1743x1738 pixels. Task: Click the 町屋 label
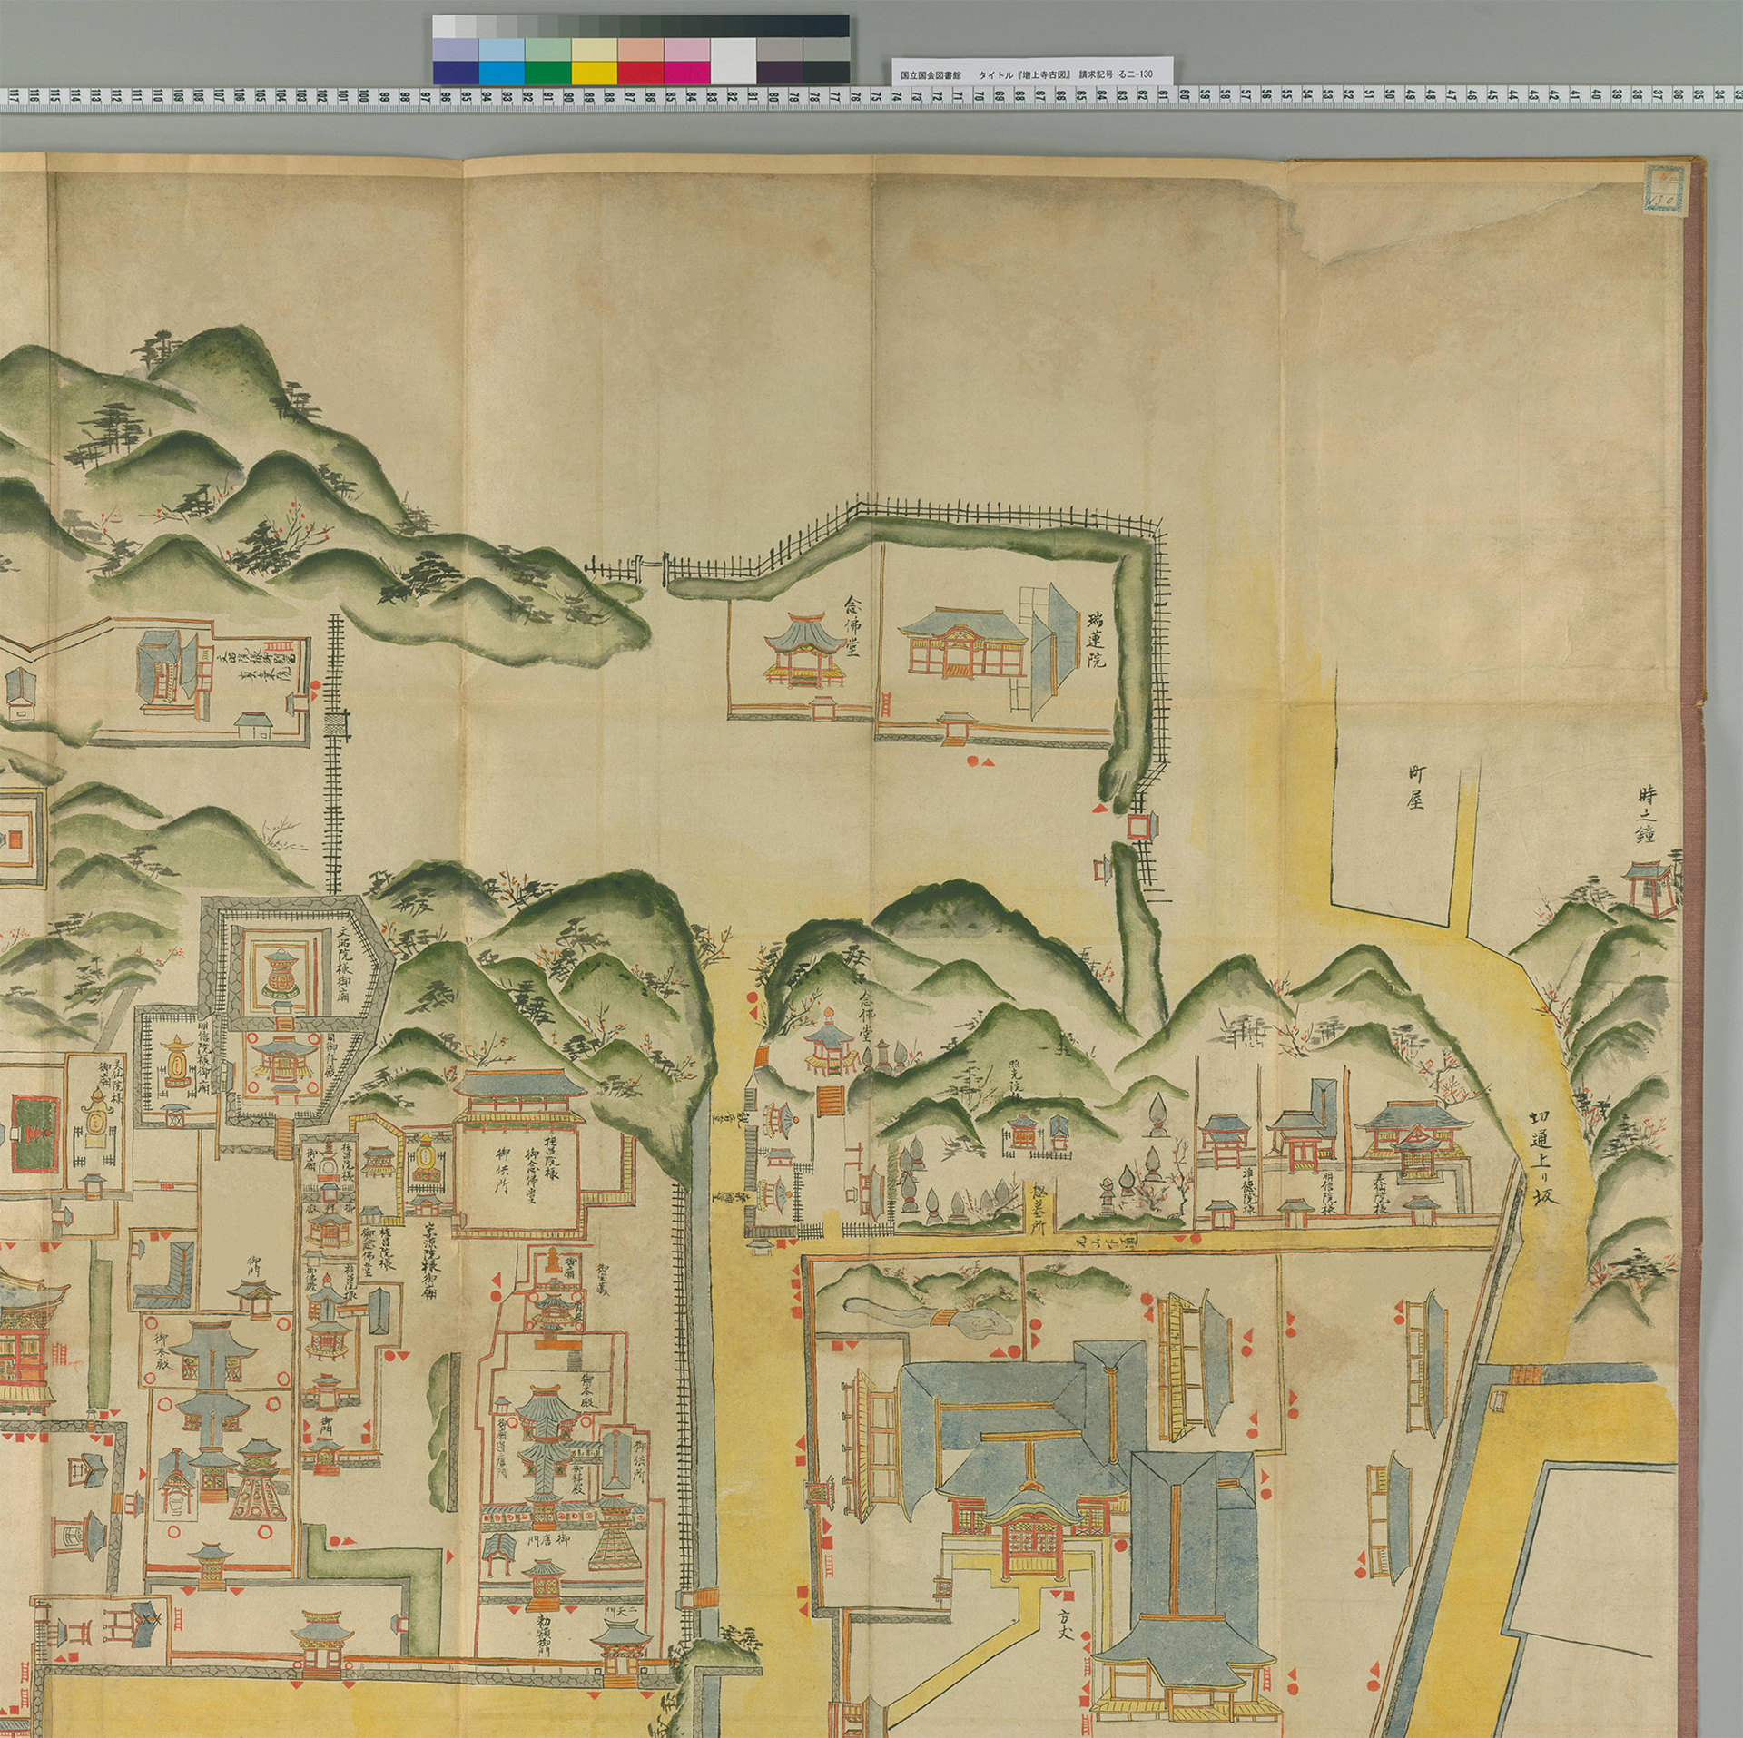point(1417,786)
